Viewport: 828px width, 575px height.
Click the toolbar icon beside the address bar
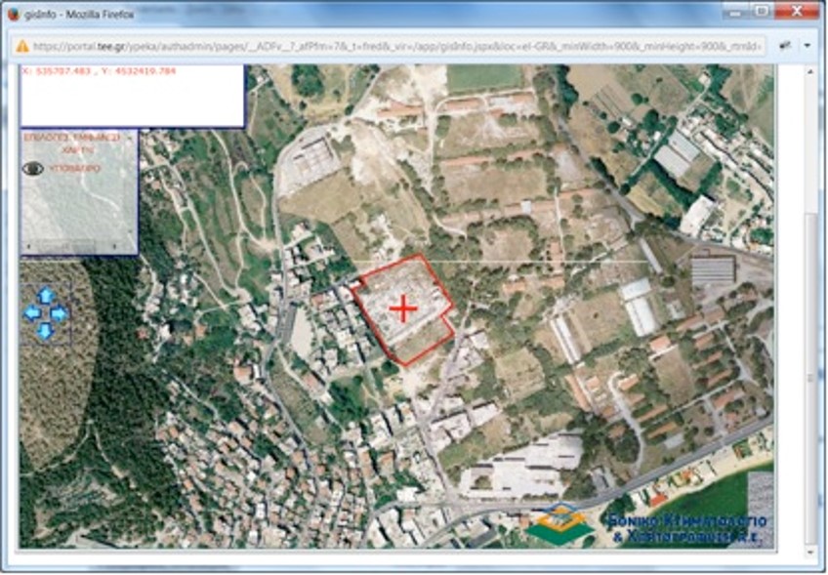785,46
